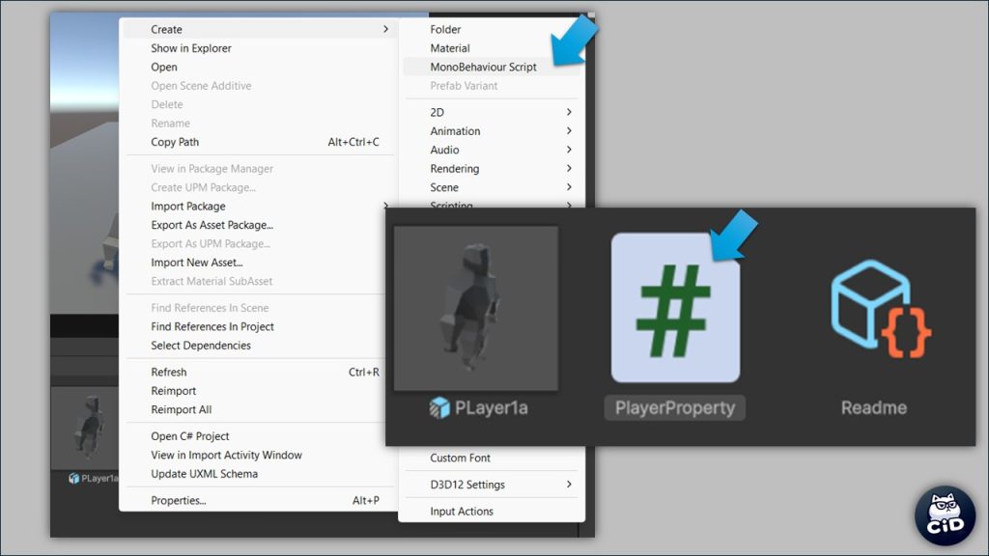Click the blue prefab cube icon beside PLayer1a

pyautogui.click(x=439, y=408)
